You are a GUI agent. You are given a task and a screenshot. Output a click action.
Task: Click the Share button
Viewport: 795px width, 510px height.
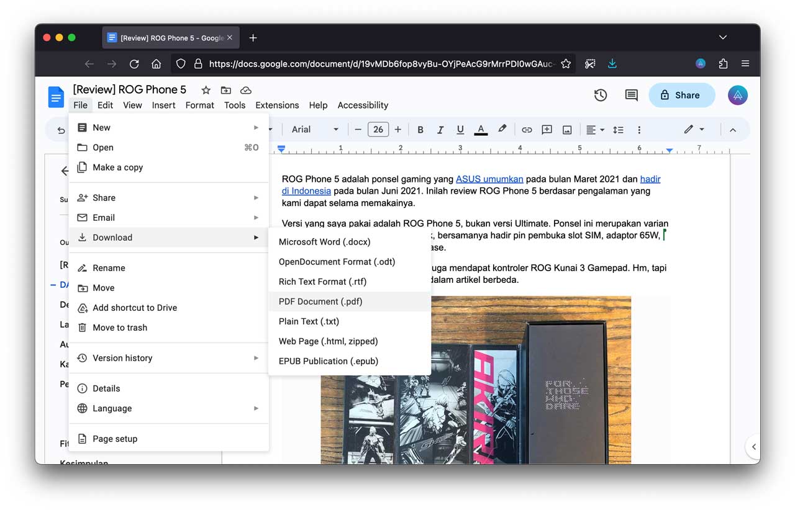pyautogui.click(x=682, y=95)
